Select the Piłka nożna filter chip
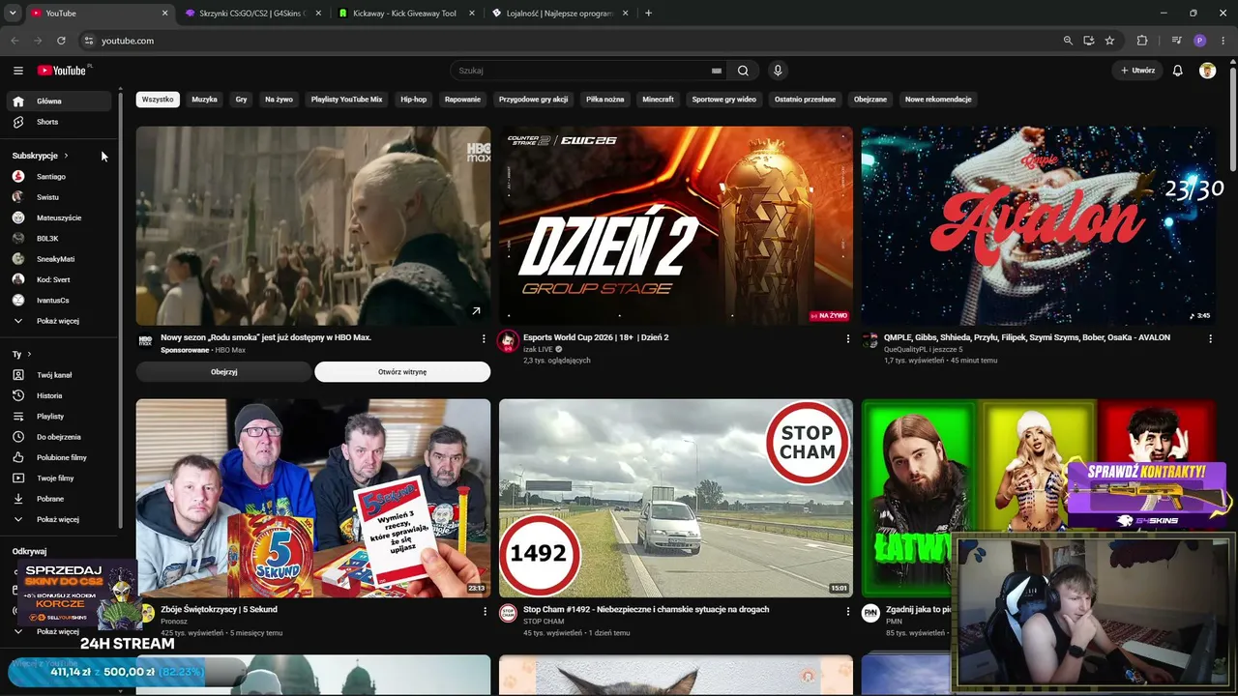Viewport: 1238px width, 696px height. tap(605, 100)
